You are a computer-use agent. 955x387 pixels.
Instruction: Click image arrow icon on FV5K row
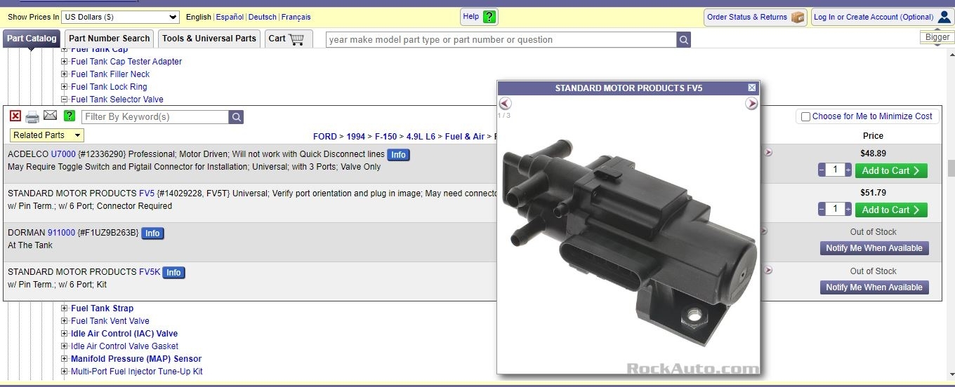tap(768, 270)
